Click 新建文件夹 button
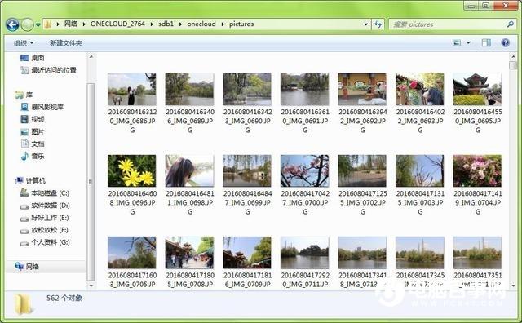522x323 pixels. (x=66, y=43)
